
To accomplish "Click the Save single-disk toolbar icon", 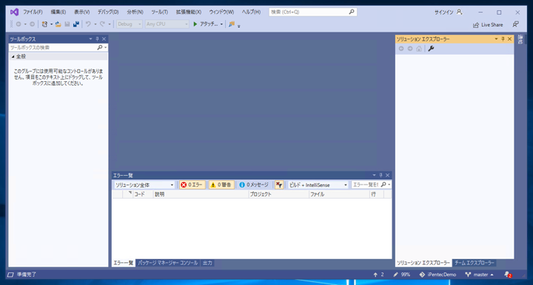I will 67,24.
